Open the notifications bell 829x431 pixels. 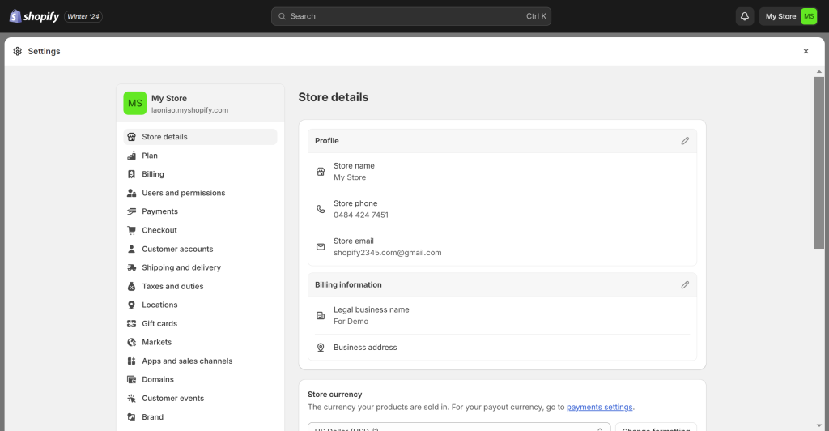tap(745, 16)
